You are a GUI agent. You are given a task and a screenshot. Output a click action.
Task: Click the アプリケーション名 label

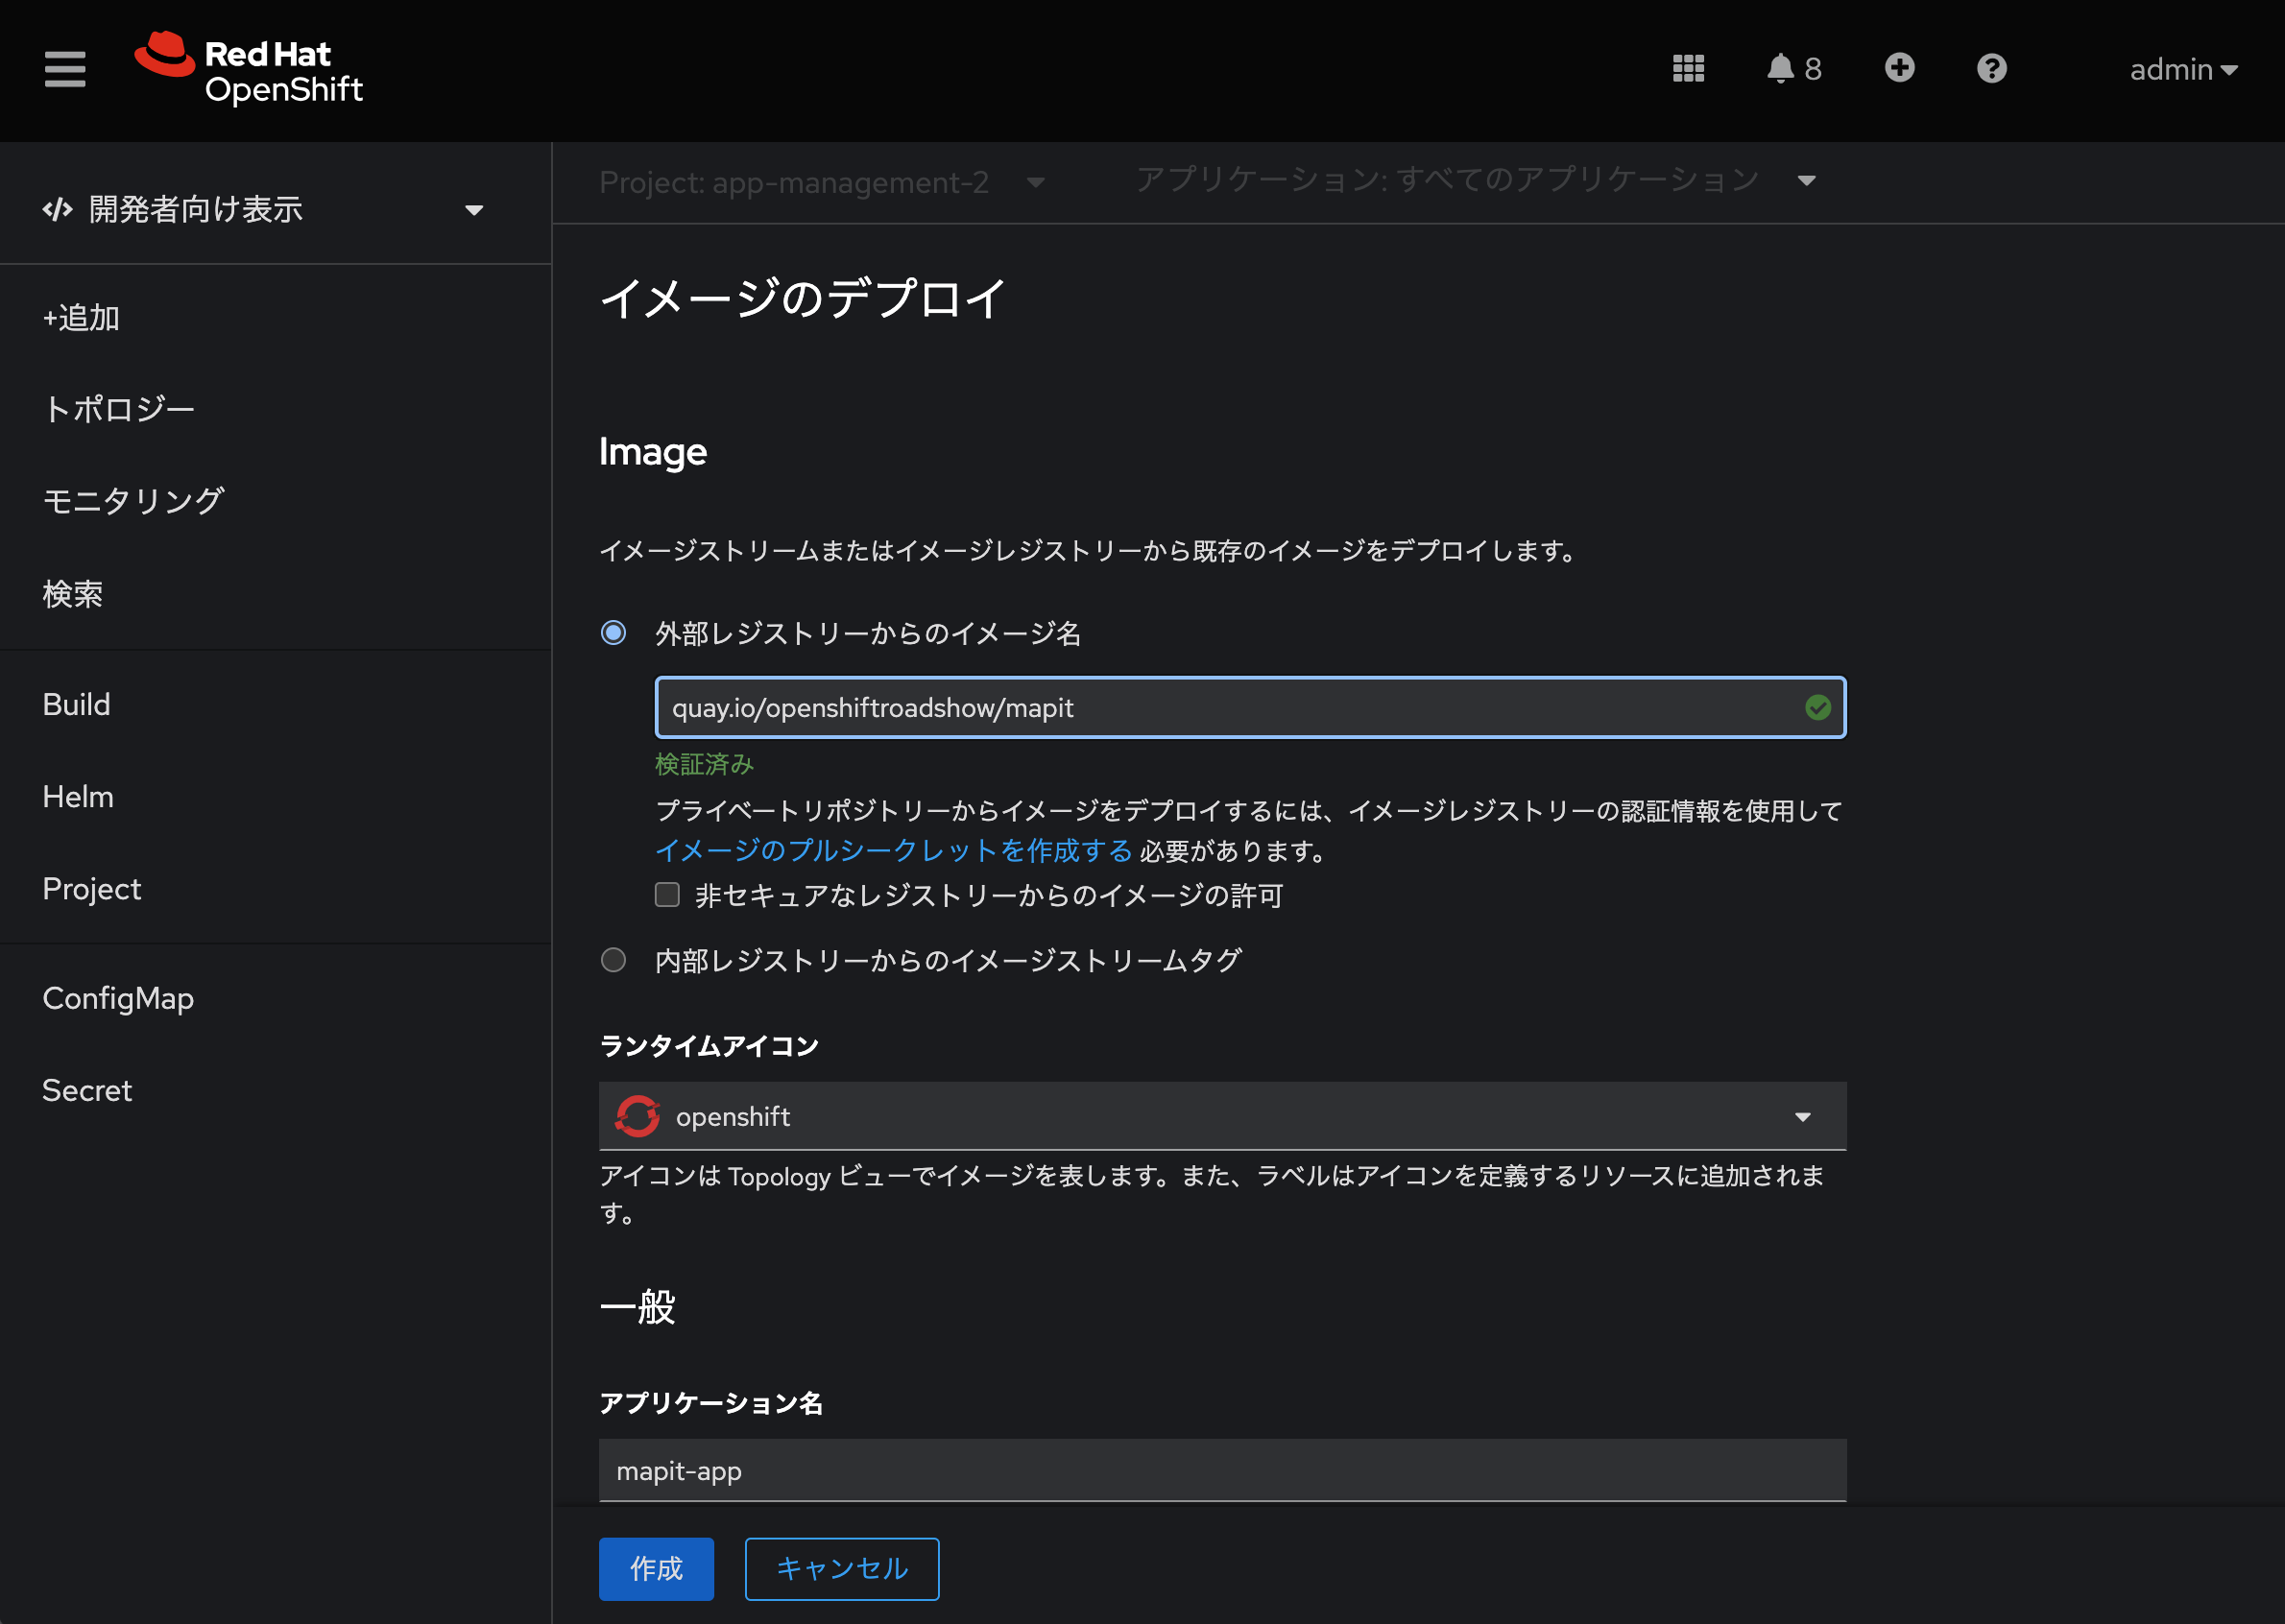tap(711, 1403)
